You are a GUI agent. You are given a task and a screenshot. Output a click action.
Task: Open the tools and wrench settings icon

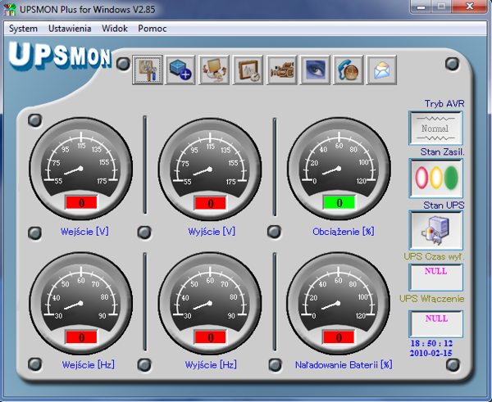(148, 70)
